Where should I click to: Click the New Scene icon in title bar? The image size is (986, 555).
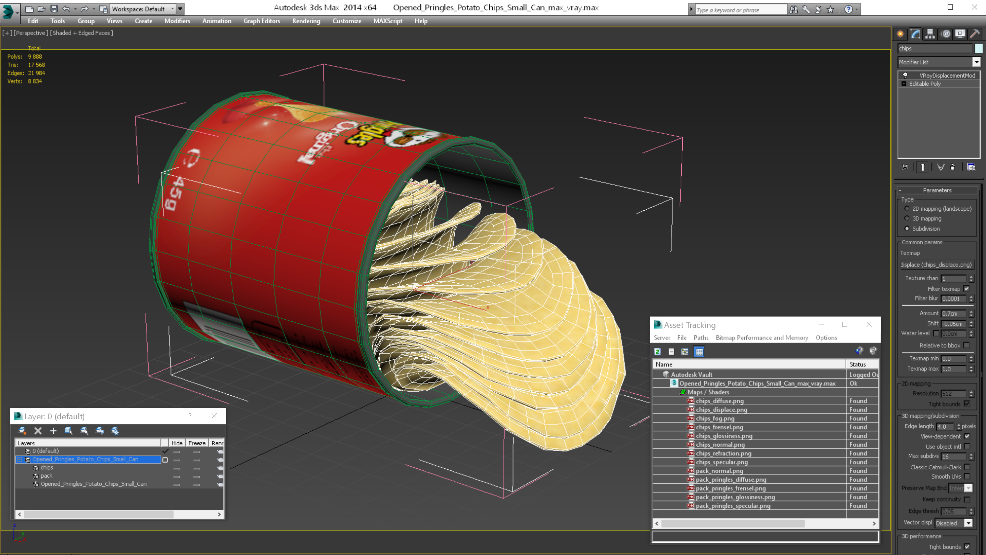tap(29, 9)
